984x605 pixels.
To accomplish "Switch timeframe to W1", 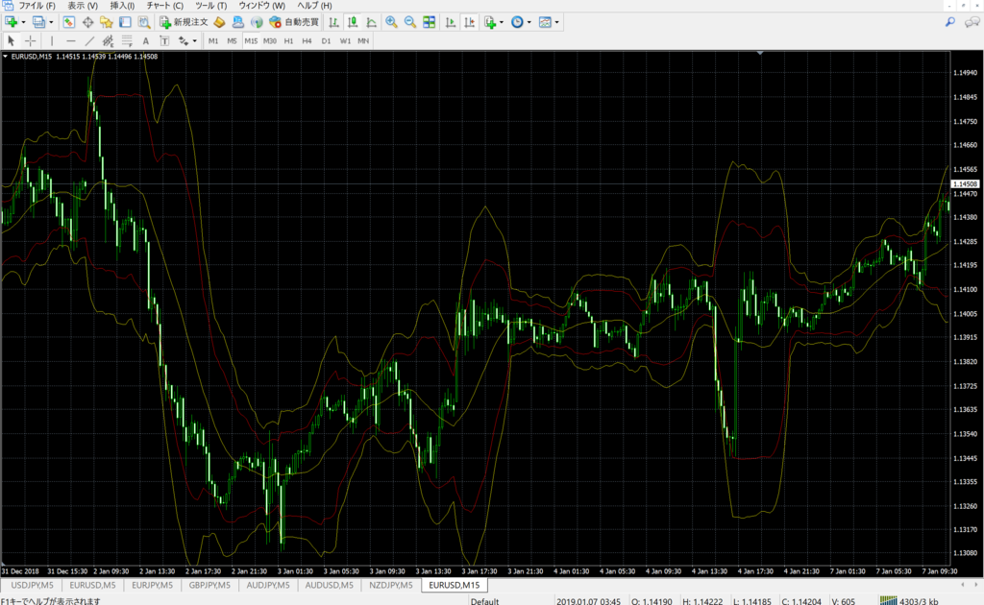I will (x=345, y=40).
